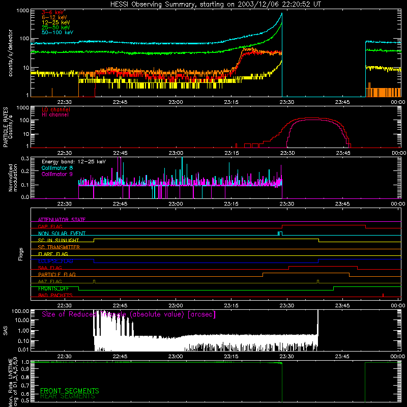The height and width of the screenshot is (407, 407).
Task: Click the SAS axis label
Action: click(x=5, y=330)
